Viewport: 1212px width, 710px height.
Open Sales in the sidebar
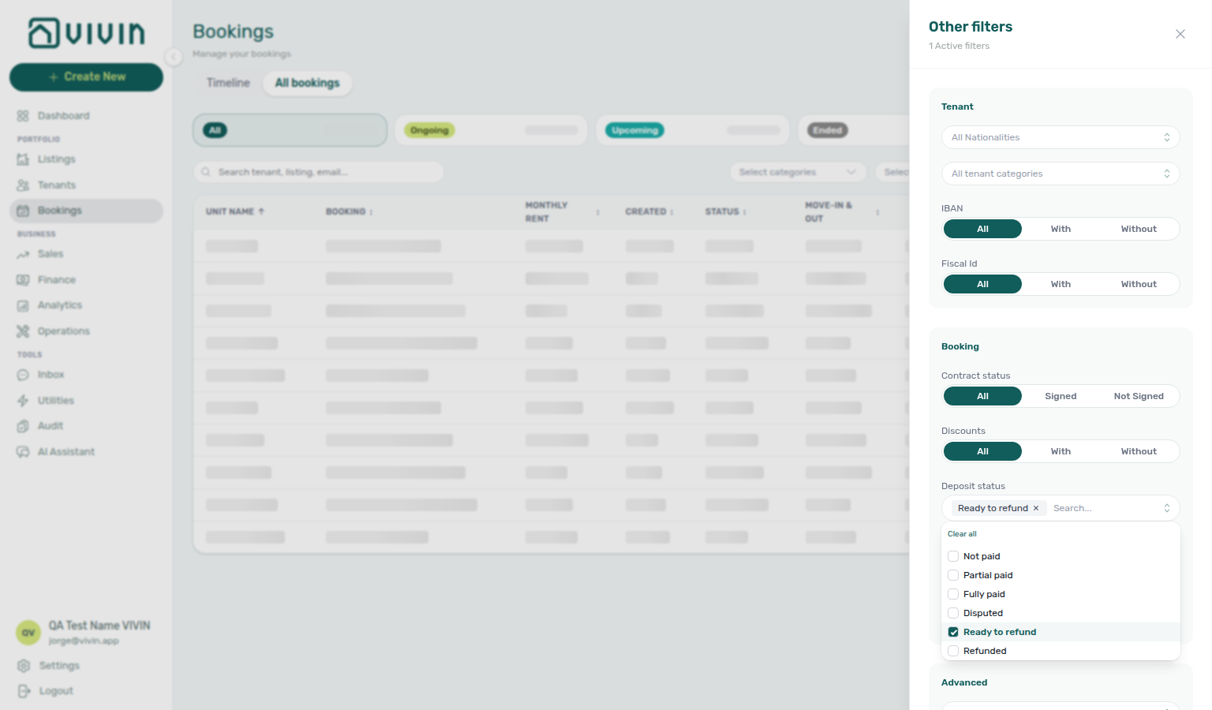[86, 254]
